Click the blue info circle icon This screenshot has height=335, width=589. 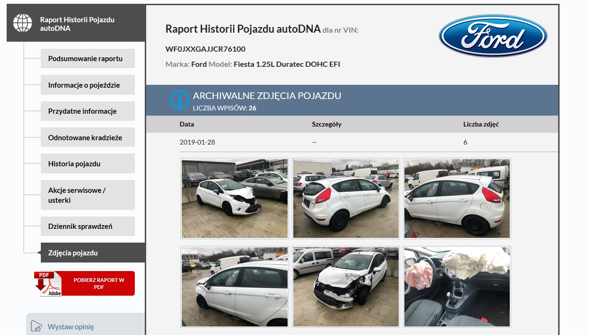180,100
